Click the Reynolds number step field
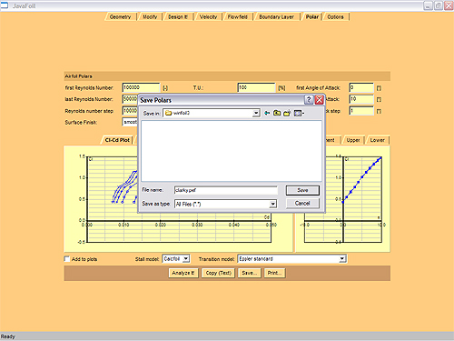The image size is (454, 341). 130,111
